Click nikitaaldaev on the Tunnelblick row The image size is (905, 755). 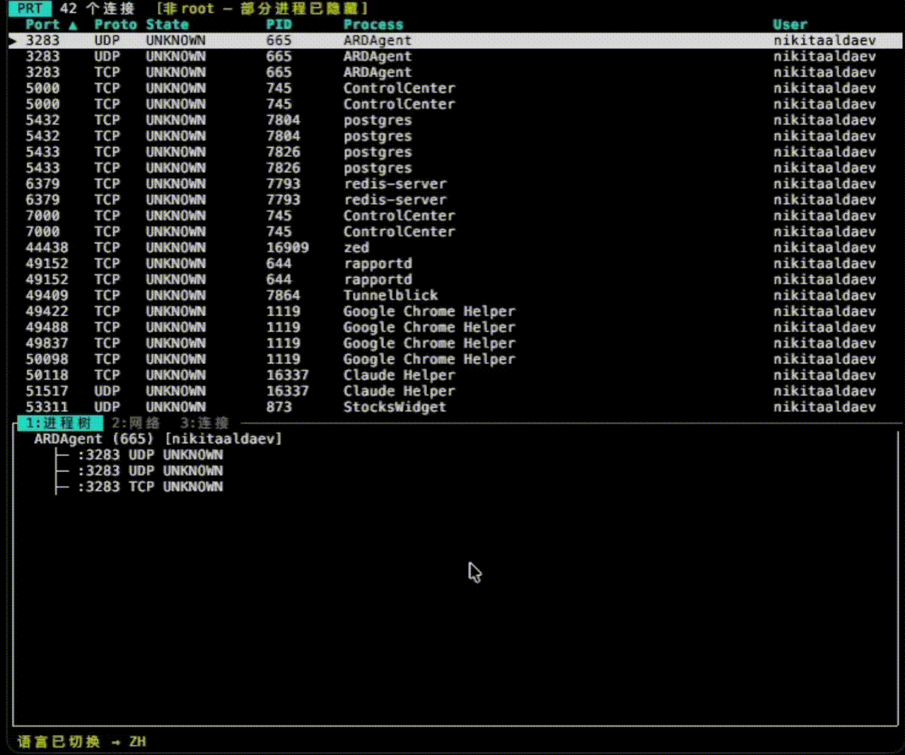[x=824, y=295]
